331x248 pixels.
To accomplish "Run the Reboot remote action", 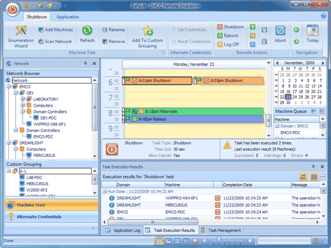I will click(228, 36).
